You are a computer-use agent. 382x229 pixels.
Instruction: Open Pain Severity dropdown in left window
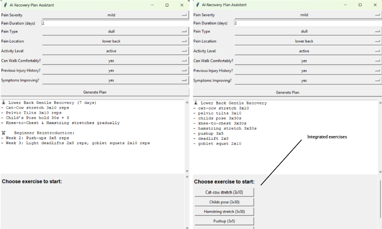pos(116,15)
